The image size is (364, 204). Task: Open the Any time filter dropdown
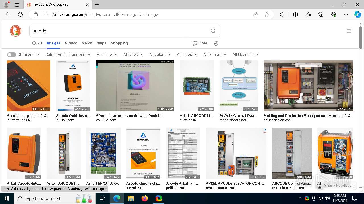click(107, 55)
